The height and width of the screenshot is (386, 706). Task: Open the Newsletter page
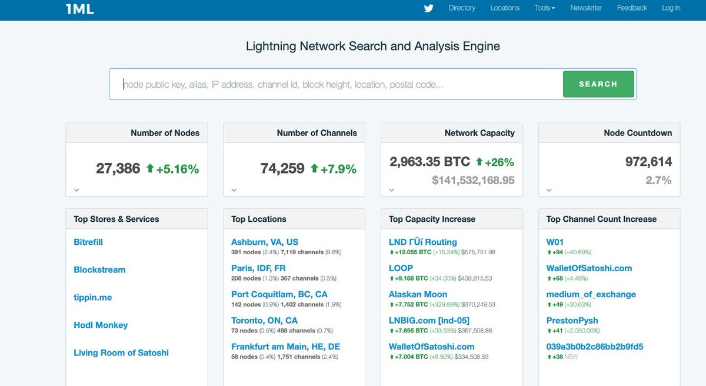(586, 8)
